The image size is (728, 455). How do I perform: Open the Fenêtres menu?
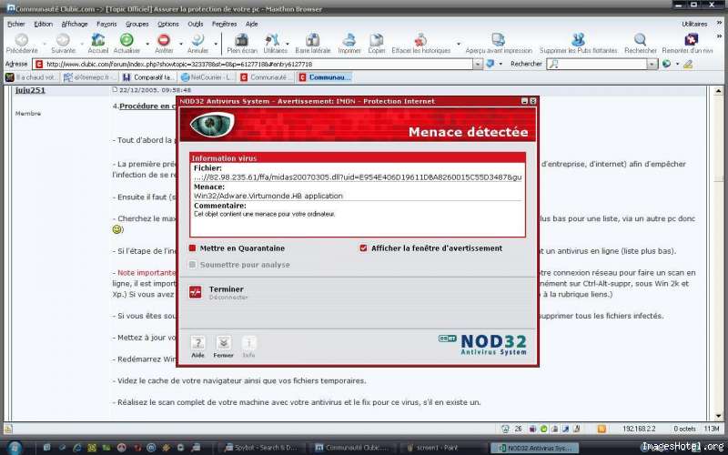click(x=224, y=24)
